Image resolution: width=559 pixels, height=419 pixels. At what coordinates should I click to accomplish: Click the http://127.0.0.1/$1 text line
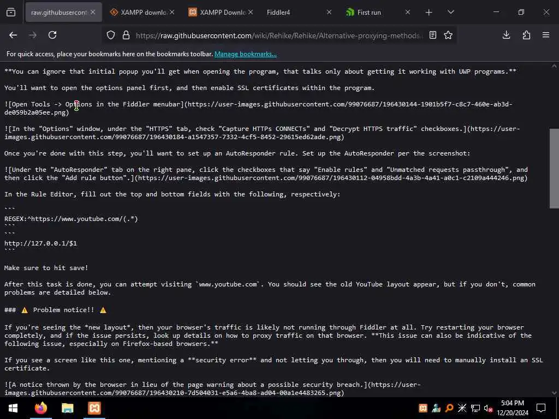tap(40, 243)
